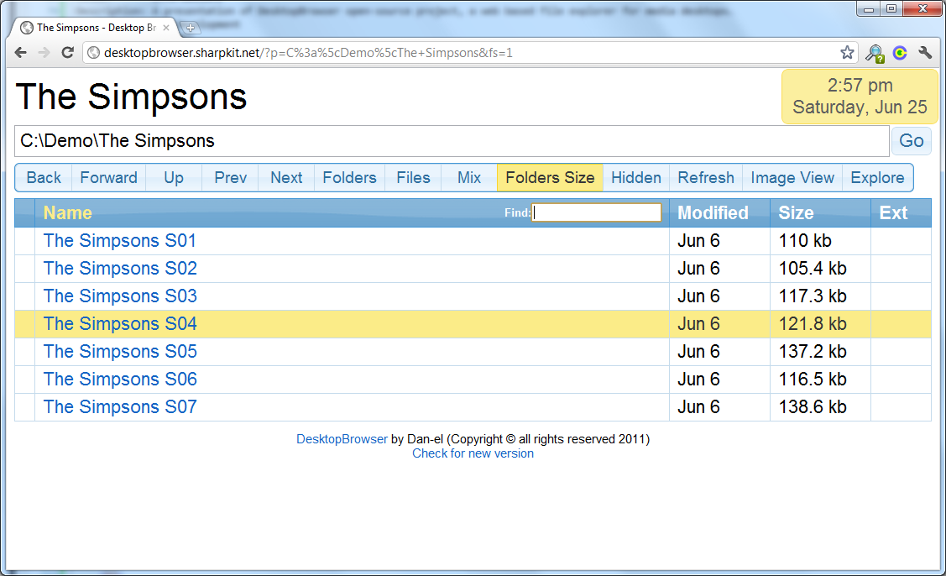Open the wrench settings menu icon
The image size is (946, 576).
click(925, 53)
